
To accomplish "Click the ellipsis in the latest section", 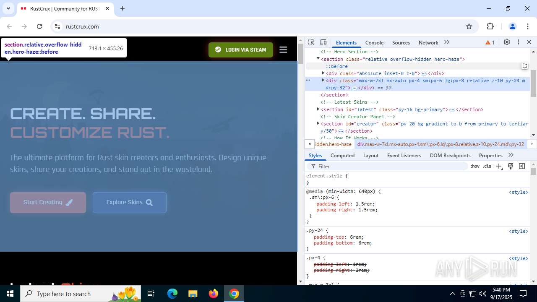I will pyautogui.click(x=452, y=110).
